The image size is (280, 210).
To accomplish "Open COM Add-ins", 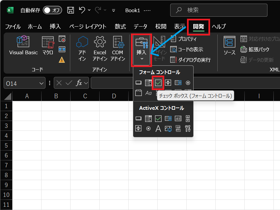I will click(118, 48).
